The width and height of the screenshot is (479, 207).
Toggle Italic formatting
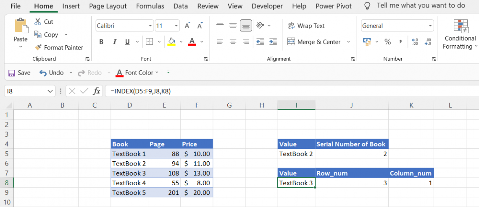(x=114, y=42)
